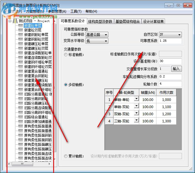Open 双轴-双轮 dropdown arrow in row 3
Screen dimensions: 195x173
[x=137, y=113]
